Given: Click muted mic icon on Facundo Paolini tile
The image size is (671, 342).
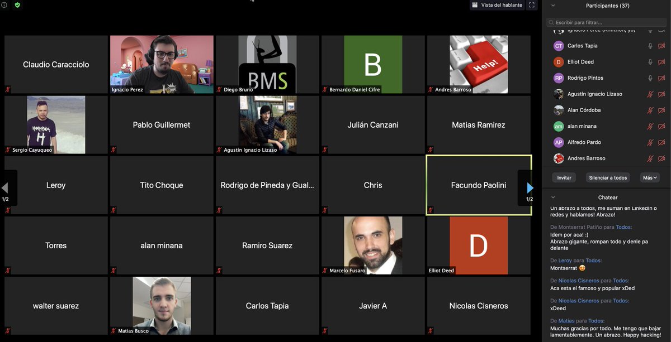Looking at the screenshot, I should pyautogui.click(x=431, y=210).
